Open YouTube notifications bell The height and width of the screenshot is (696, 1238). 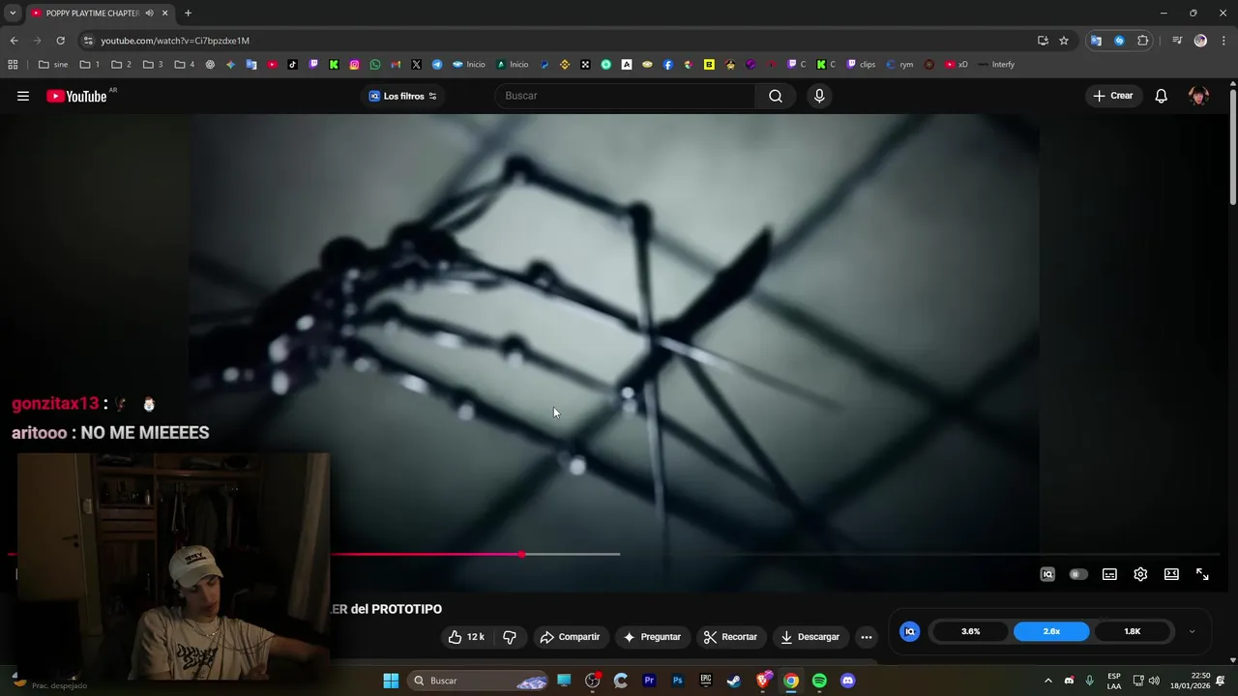[1161, 96]
